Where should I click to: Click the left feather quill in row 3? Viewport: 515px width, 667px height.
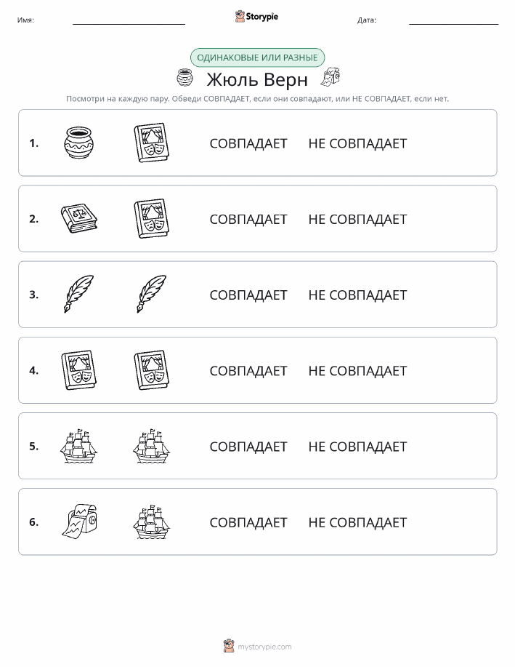click(x=79, y=294)
